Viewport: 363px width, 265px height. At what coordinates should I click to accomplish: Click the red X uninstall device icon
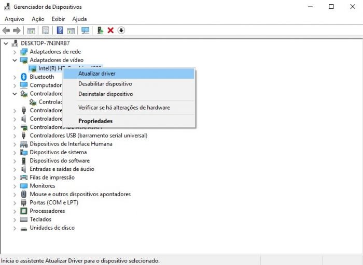[110, 30]
